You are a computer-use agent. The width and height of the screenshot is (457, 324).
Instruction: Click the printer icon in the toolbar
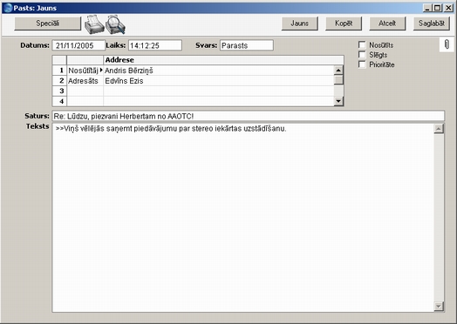(x=94, y=24)
